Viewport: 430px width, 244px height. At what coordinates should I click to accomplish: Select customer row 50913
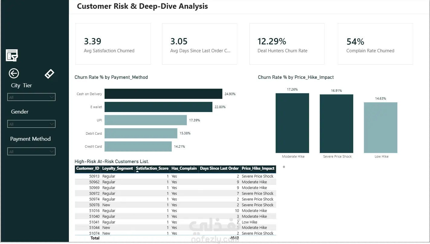(x=175, y=176)
